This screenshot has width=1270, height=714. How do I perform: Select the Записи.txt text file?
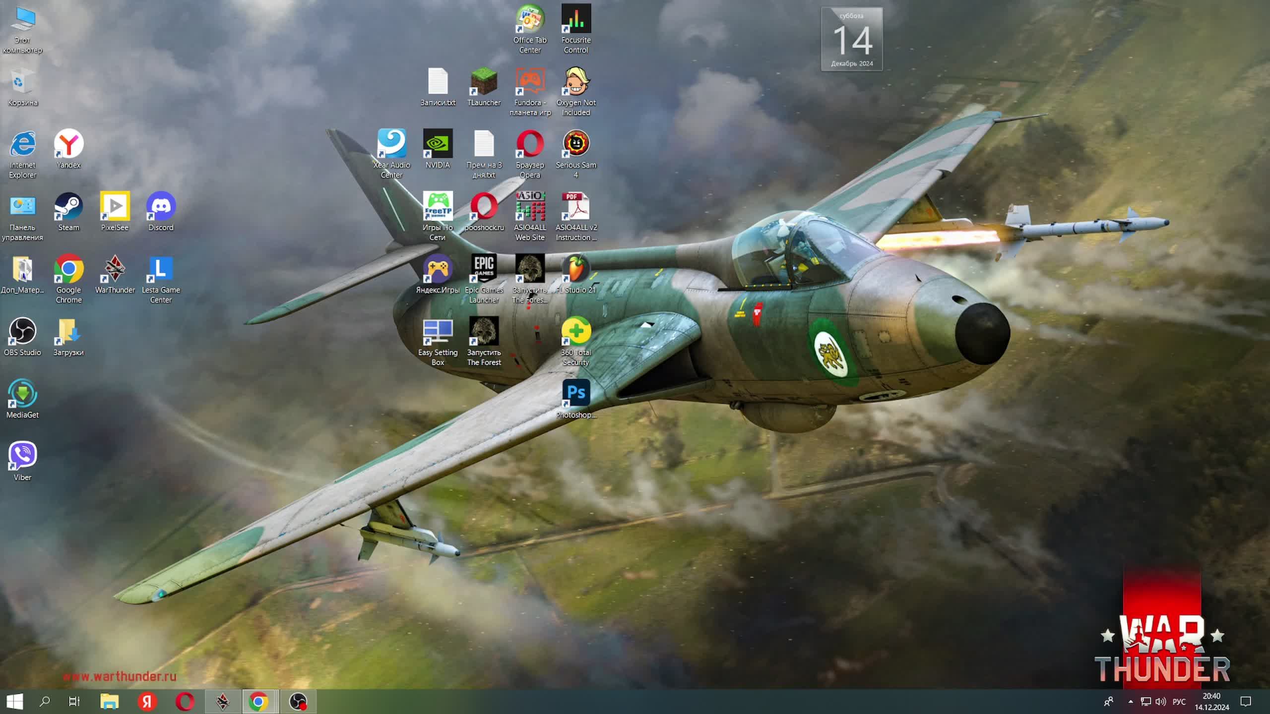pyautogui.click(x=438, y=82)
